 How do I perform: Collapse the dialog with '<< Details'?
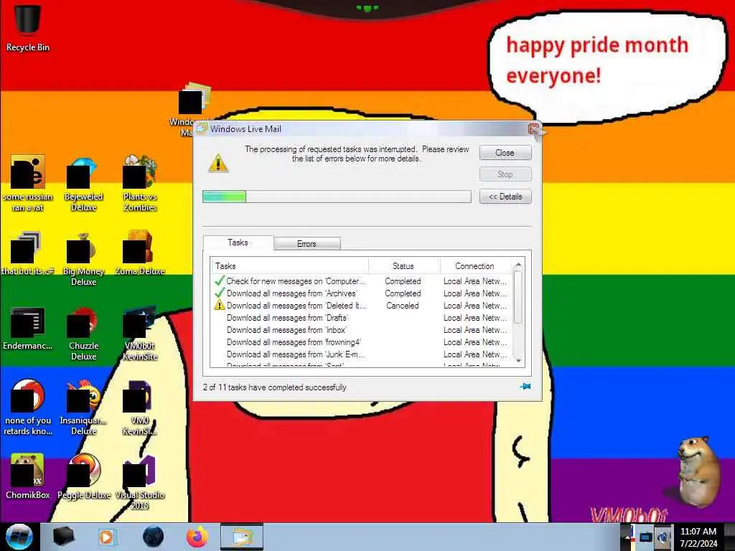(505, 197)
